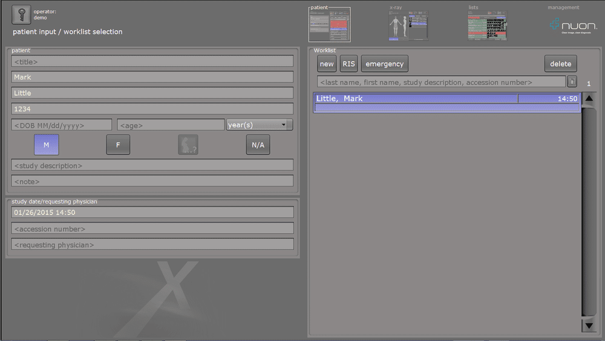Set gender to N/A
605x341 pixels.
(x=258, y=145)
